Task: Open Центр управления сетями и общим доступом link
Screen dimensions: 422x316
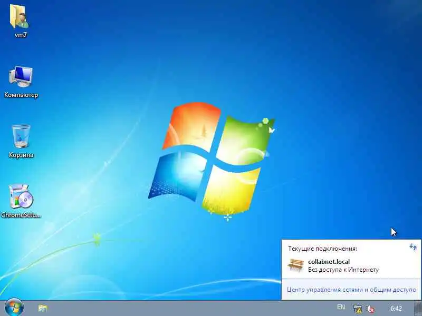Action: (x=351, y=290)
